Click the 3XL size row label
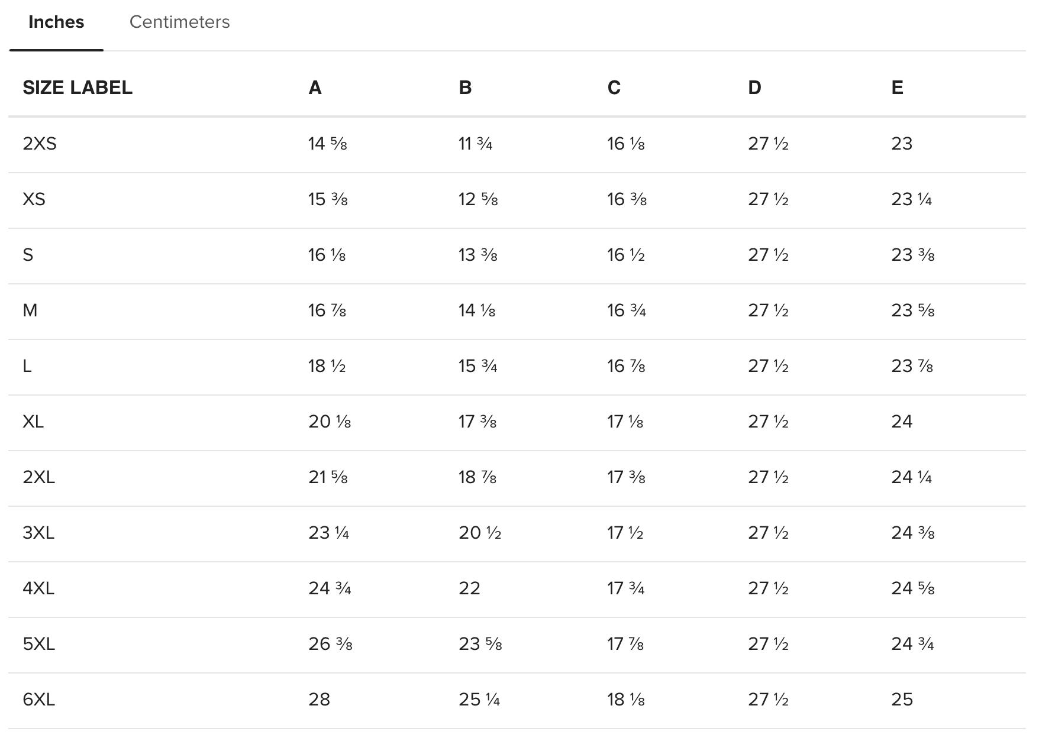 (x=38, y=533)
